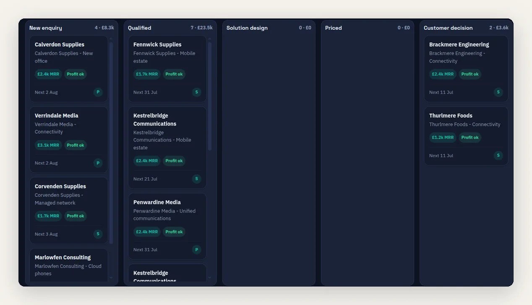Click £3.1k MRR badge on Verrindale Media

pos(48,145)
